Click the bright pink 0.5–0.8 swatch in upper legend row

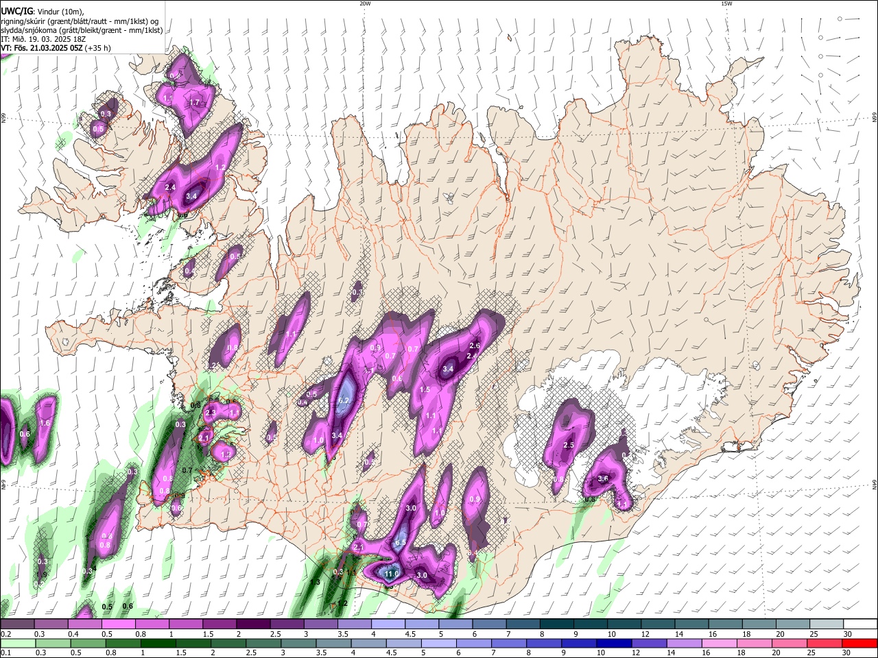(x=117, y=624)
